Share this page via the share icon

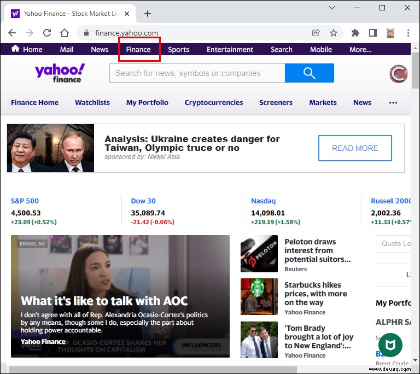pyautogui.click(x=316, y=33)
